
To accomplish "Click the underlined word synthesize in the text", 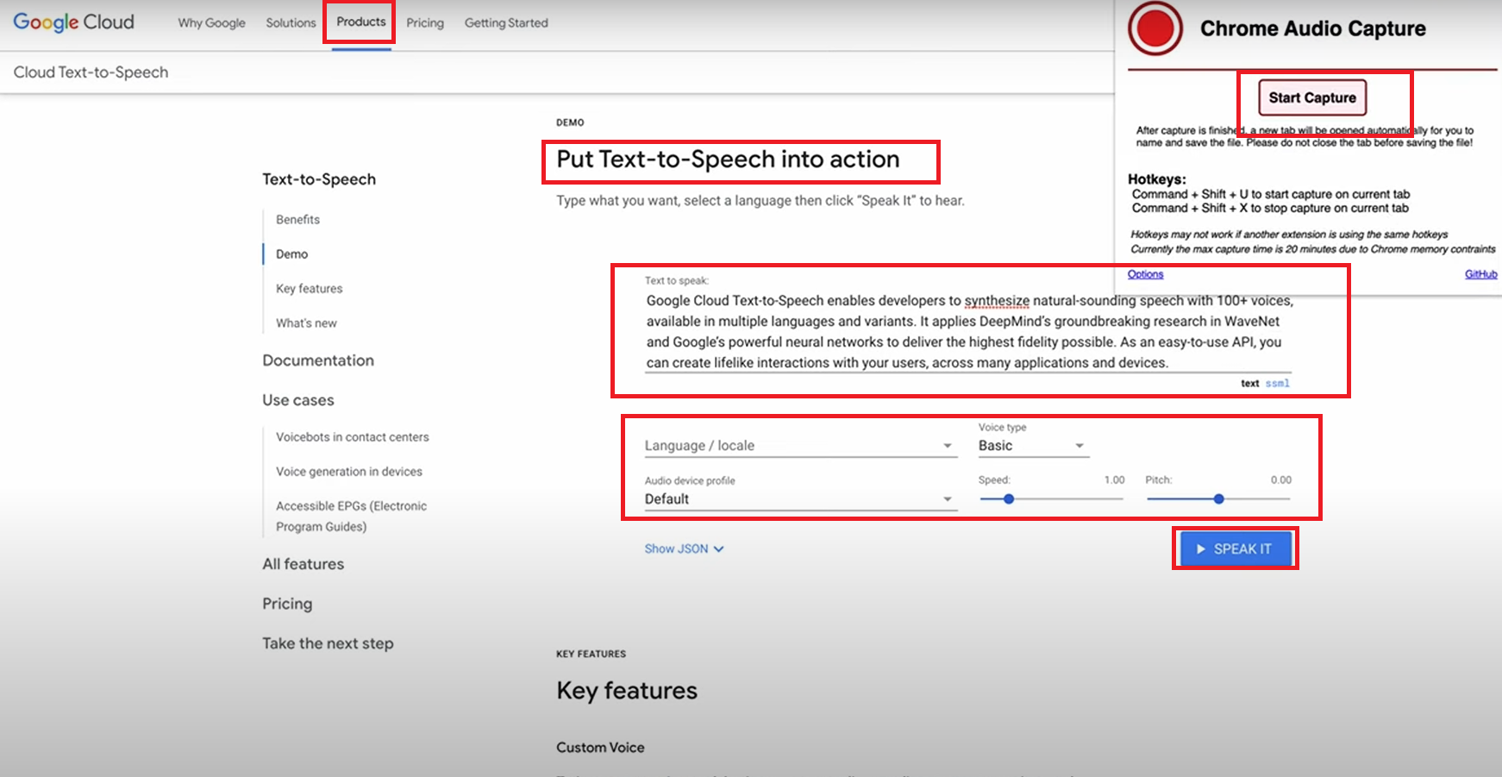I will tap(997, 301).
